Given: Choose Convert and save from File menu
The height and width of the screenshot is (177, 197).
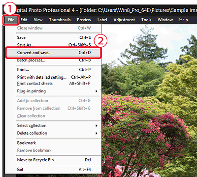Looking at the screenshot, I should pyautogui.click(x=53, y=53).
